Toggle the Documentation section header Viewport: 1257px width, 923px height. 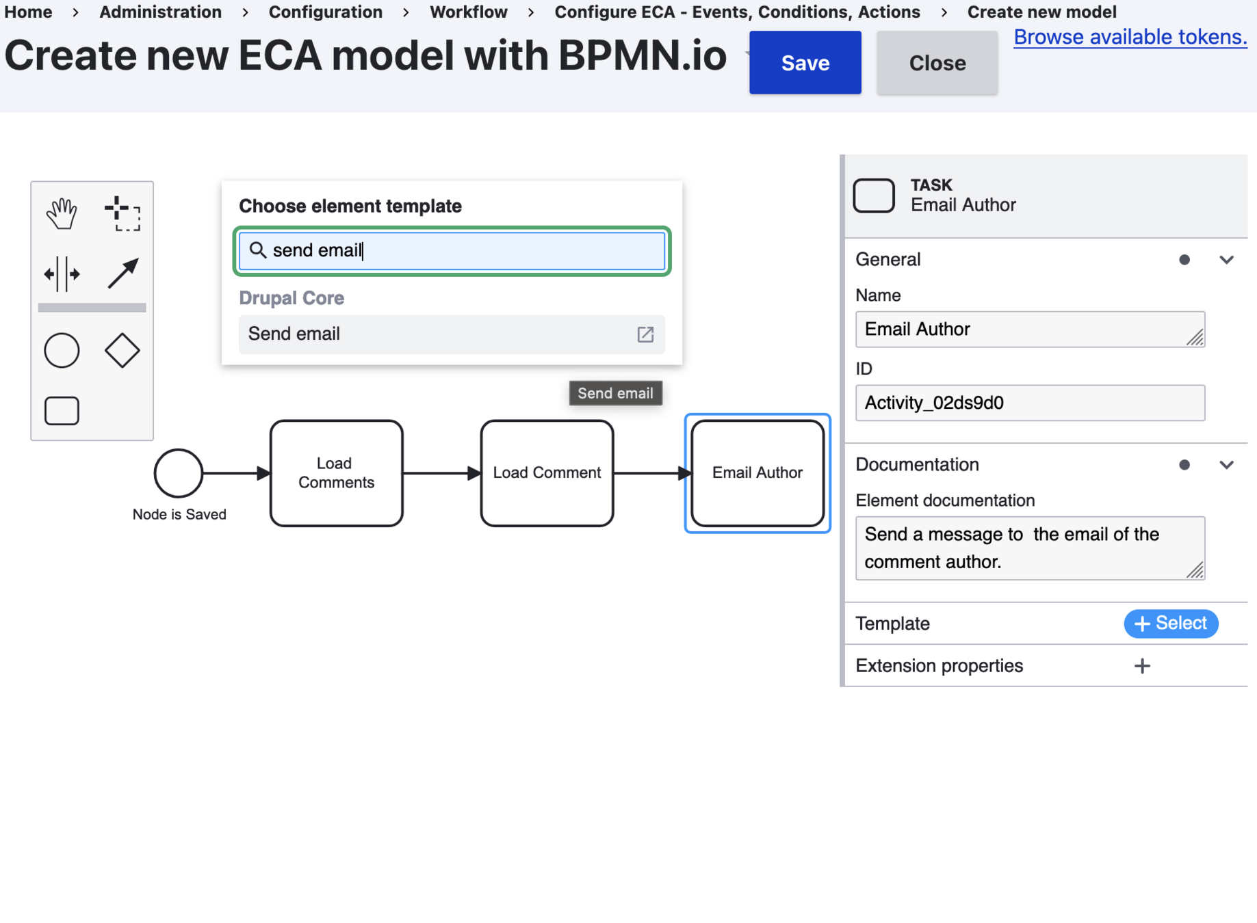tap(1046, 465)
